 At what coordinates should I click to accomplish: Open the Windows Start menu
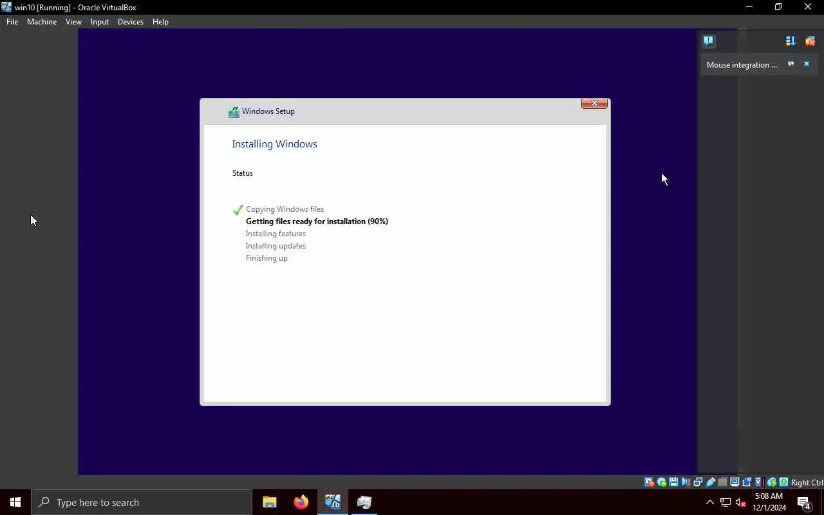[x=15, y=502]
